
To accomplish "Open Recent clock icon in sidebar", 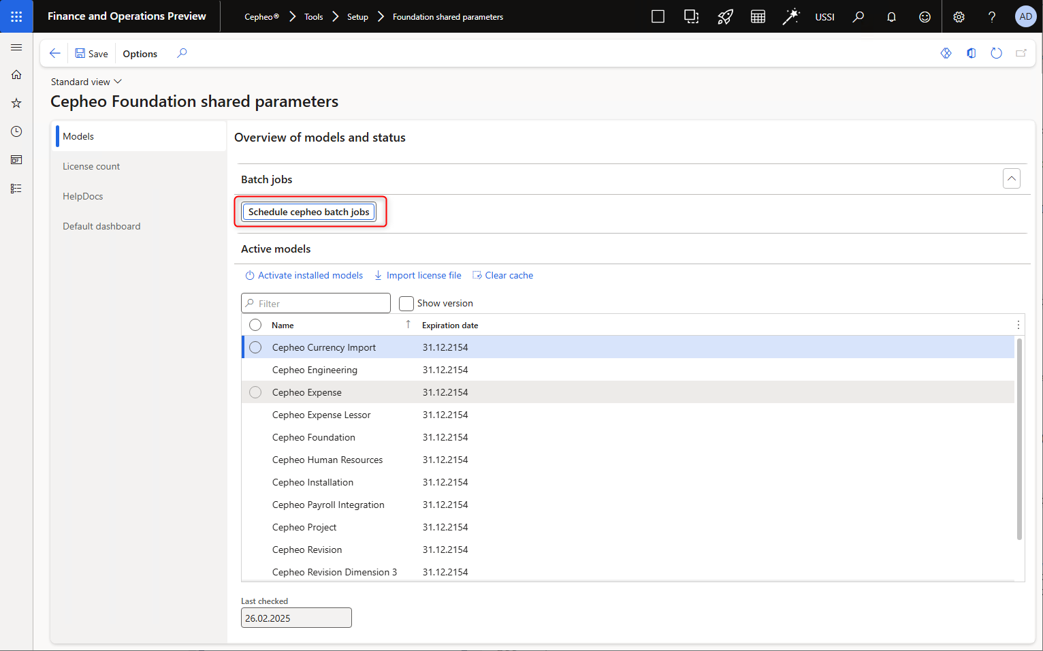I will point(16,131).
